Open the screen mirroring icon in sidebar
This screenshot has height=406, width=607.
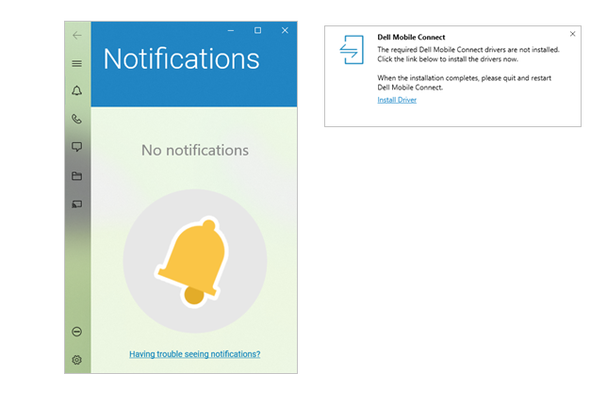[77, 204]
